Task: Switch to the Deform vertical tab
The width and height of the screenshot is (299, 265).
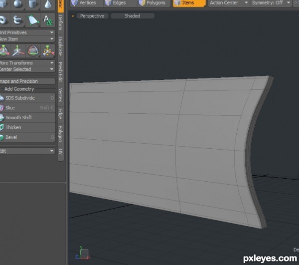Action: point(60,23)
